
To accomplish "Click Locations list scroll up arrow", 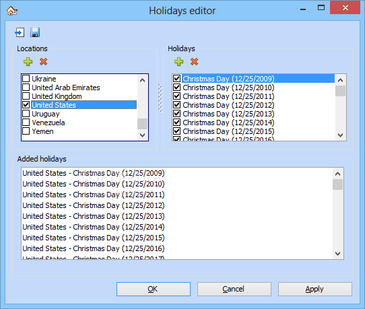I will coord(143,80).
